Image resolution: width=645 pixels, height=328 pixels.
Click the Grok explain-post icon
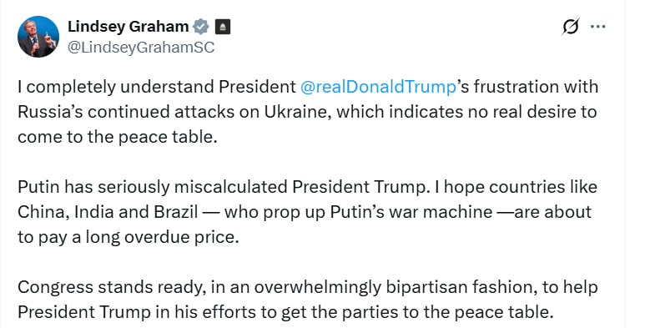pyautogui.click(x=571, y=27)
